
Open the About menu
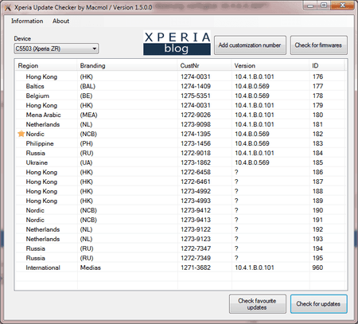click(60, 21)
